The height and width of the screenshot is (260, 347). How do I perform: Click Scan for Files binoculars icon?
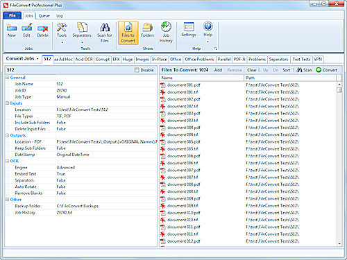point(105,27)
